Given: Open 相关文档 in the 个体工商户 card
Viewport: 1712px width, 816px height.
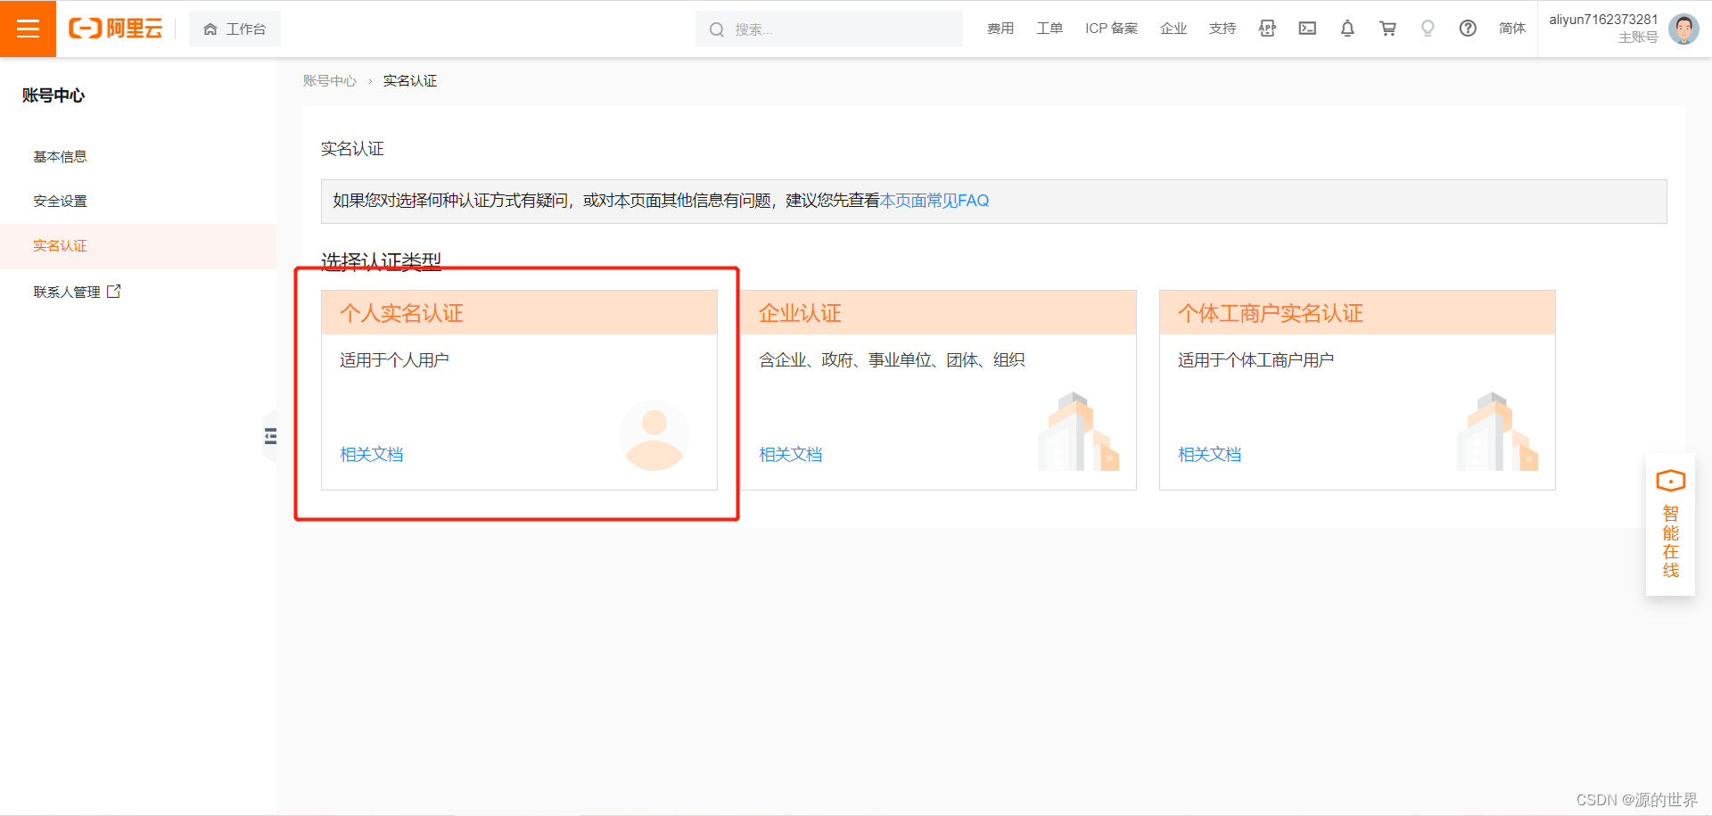Looking at the screenshot, I should (x=1210, y=455).
